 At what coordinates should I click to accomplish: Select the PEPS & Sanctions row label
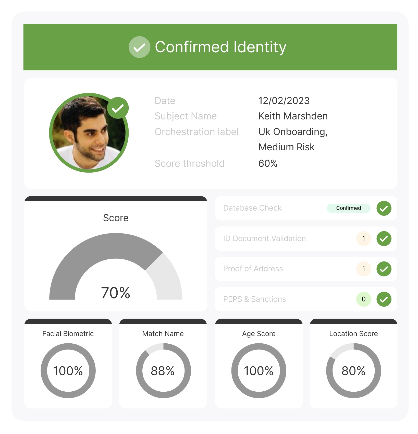(x=254, y=299)
